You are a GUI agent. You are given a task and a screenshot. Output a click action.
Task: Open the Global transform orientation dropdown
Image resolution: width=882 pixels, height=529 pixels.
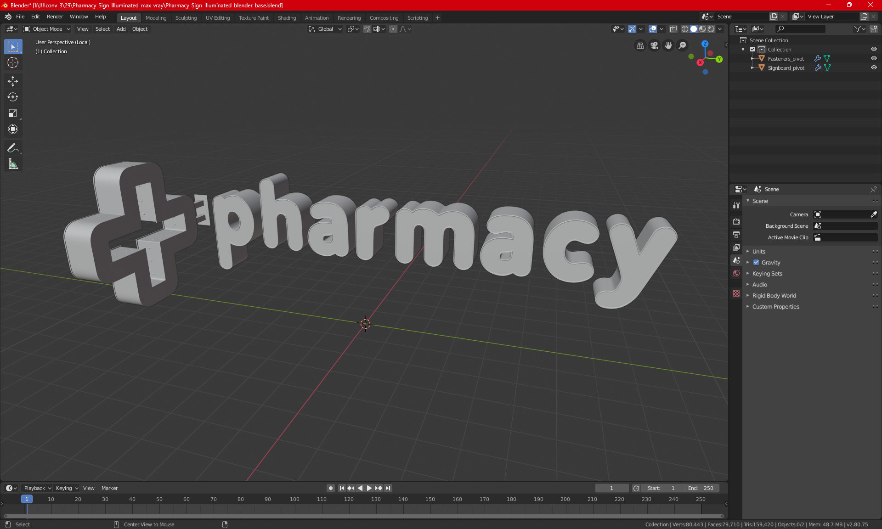pyautogui.click(x=325, y=29)
